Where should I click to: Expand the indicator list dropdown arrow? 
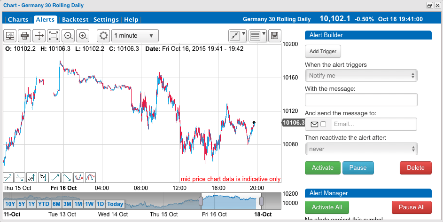[264, 34]
